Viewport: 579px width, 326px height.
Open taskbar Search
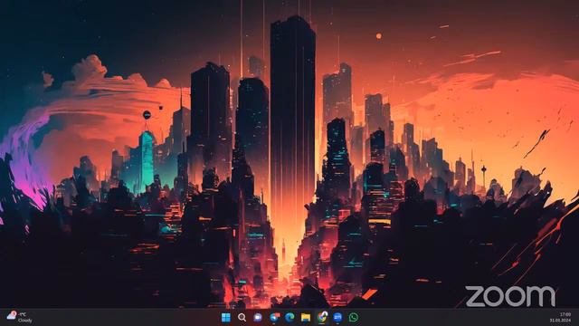[x=242, y=317]
